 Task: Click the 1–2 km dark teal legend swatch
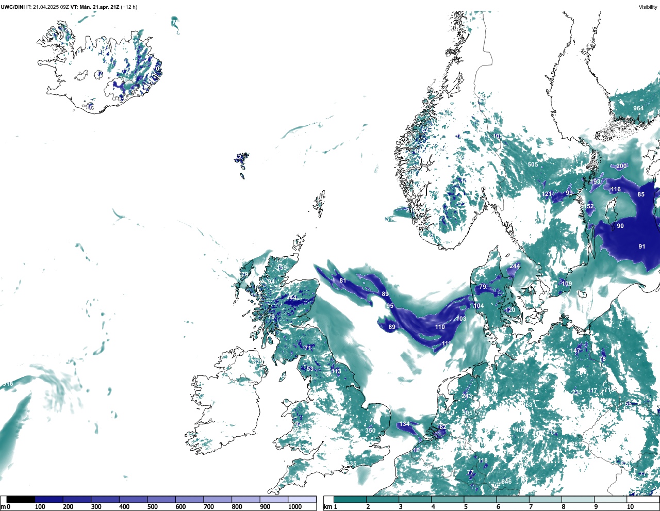[350, 499]
